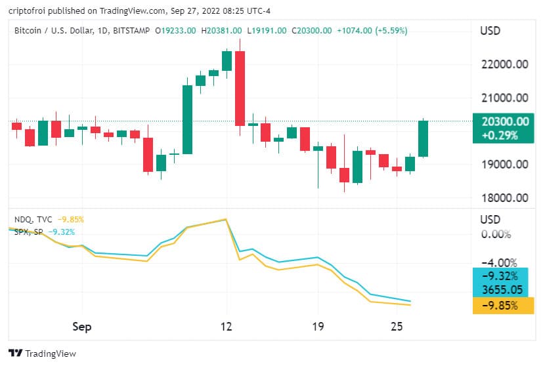The image size is (543, 366).
Task: Select the NDQ, TVC legend label
Action: pos(34,220)
